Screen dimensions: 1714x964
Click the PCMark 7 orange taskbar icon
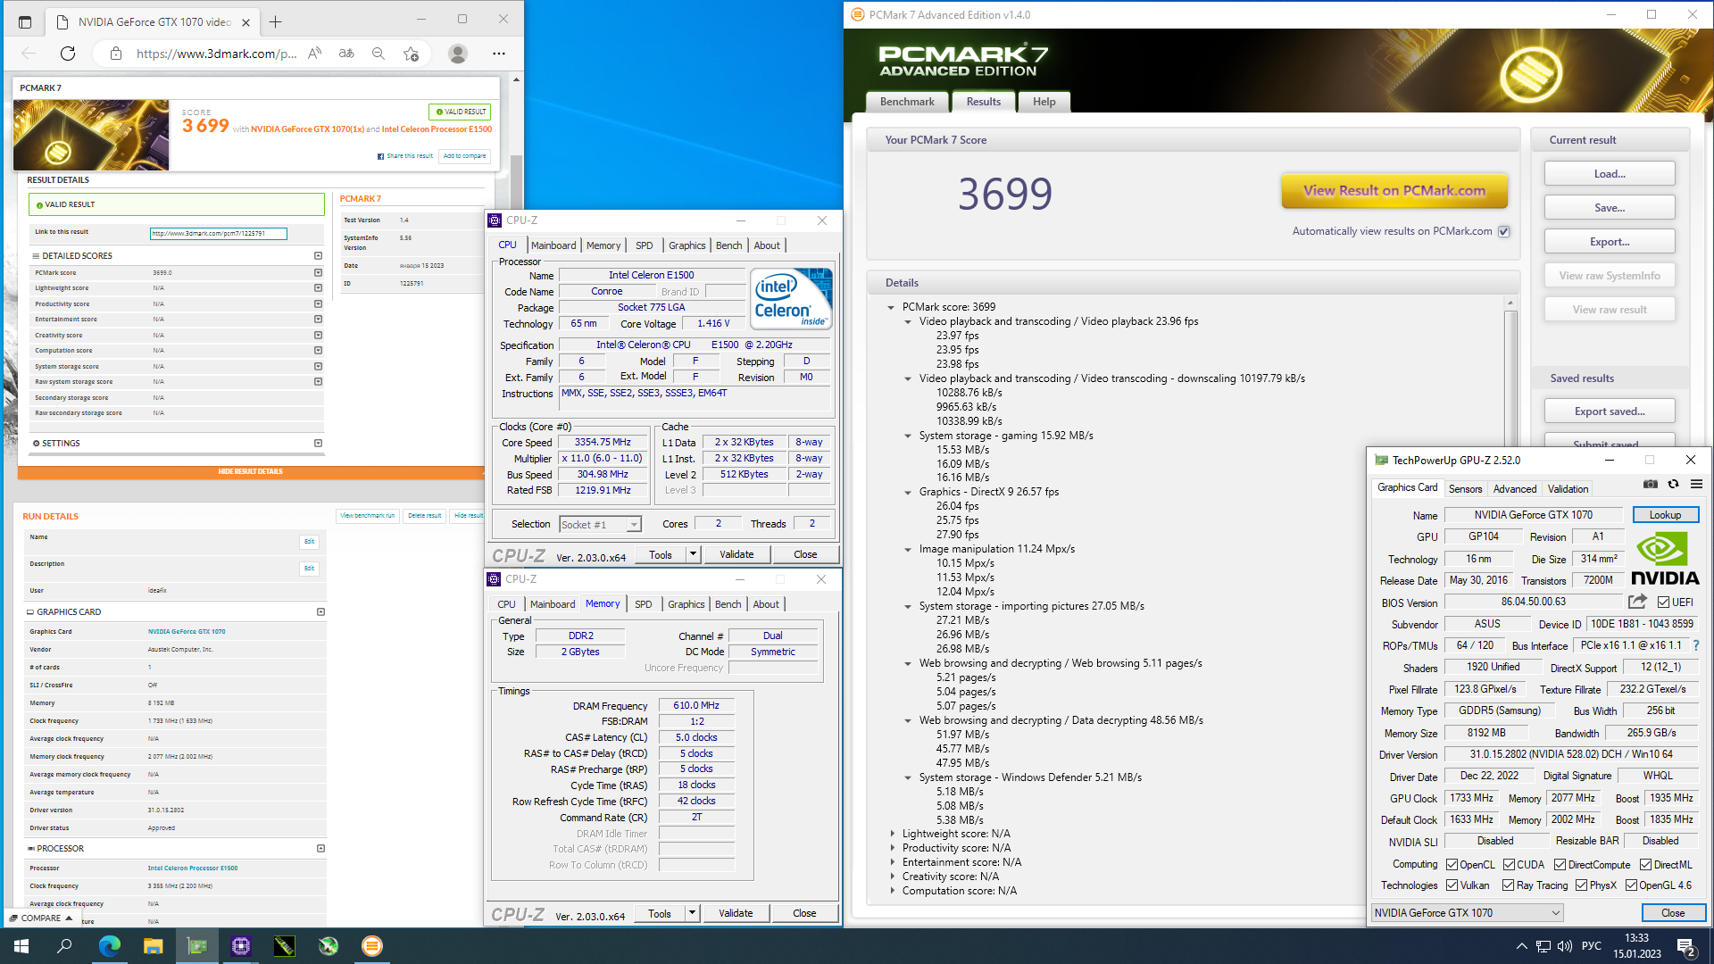pos(372,945)
